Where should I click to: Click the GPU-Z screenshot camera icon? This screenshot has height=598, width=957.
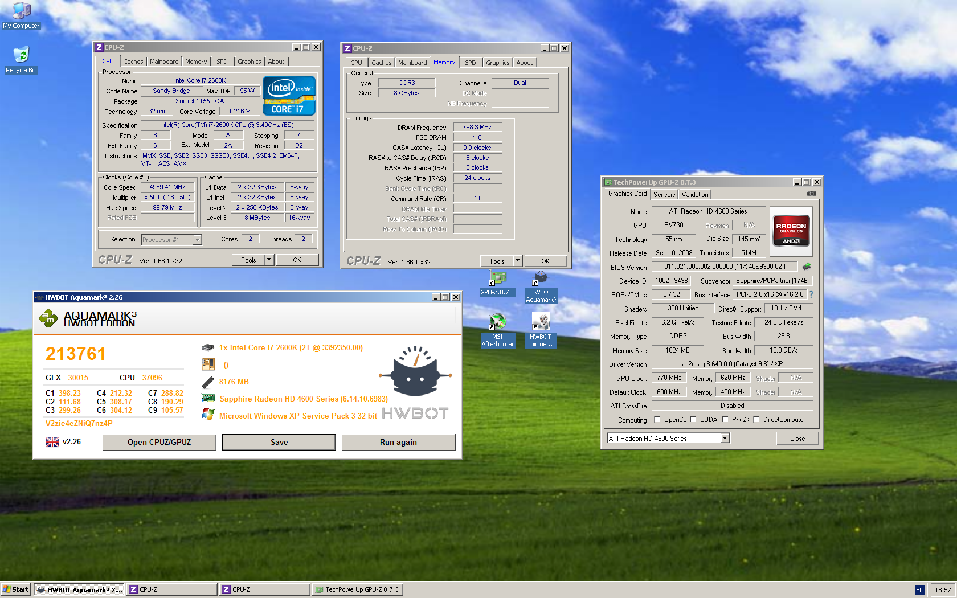pyautogui.click(x=812, y=194)
